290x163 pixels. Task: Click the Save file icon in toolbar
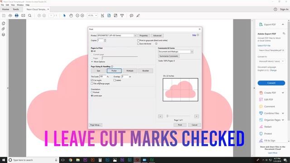click(4, 16)
